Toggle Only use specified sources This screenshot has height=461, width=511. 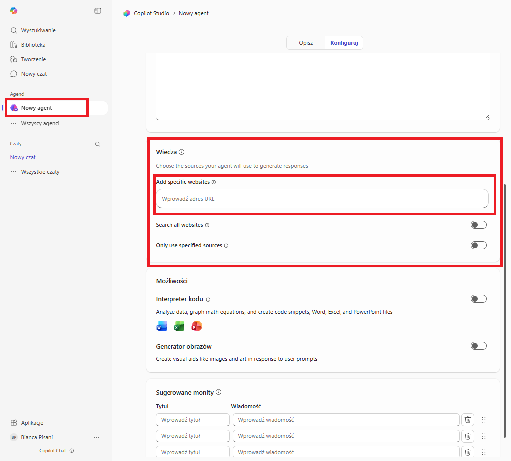478,245
